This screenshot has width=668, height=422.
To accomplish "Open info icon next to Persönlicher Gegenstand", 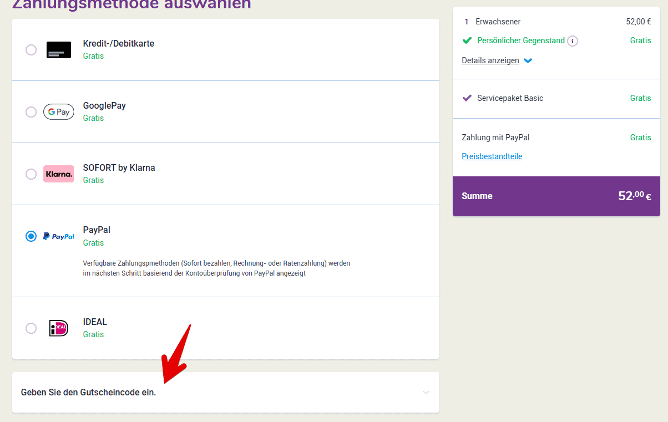I will tap(573, 41).
